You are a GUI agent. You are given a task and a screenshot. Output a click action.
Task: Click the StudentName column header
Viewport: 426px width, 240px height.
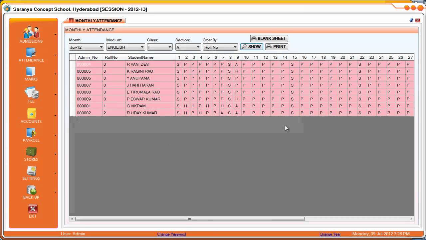coord(151,57)
